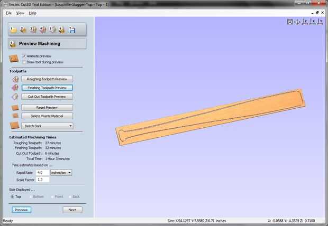The height and width of the screenshot is (226, 328).
Task: Open the File menu
Action: (x=9, y=13)
